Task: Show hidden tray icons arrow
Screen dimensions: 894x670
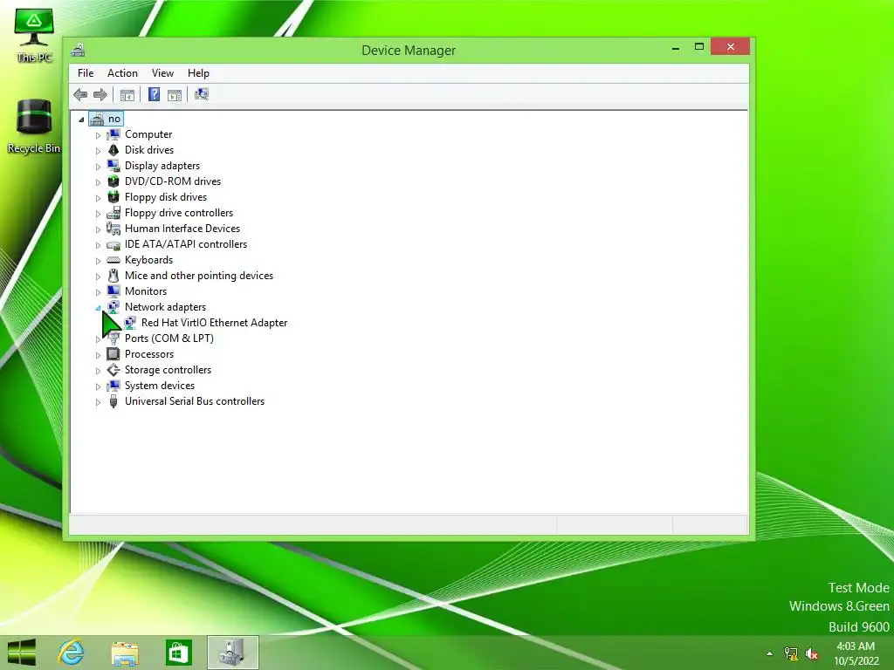Action: (770, 653)
